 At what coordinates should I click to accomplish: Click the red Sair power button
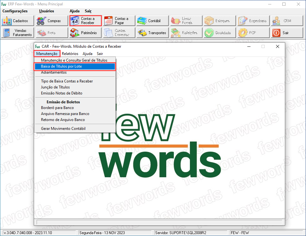287,33
